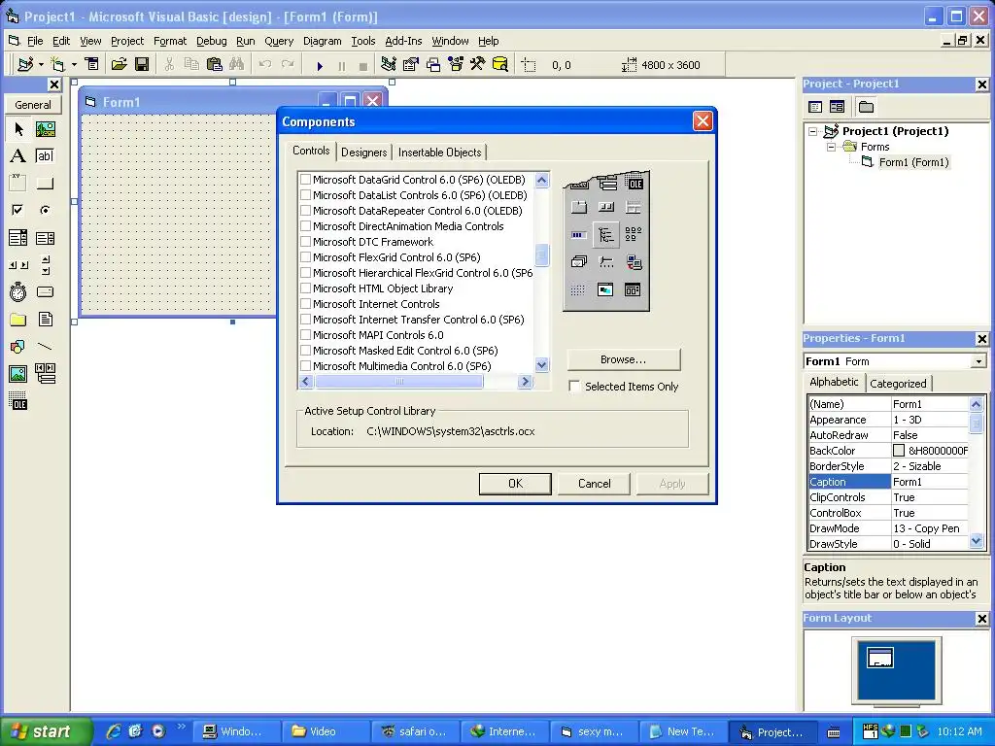Select the CheckBox control in the toolbox
This screenshot has height=746, width=995.
pyautogui.click(x=18, y=210)
